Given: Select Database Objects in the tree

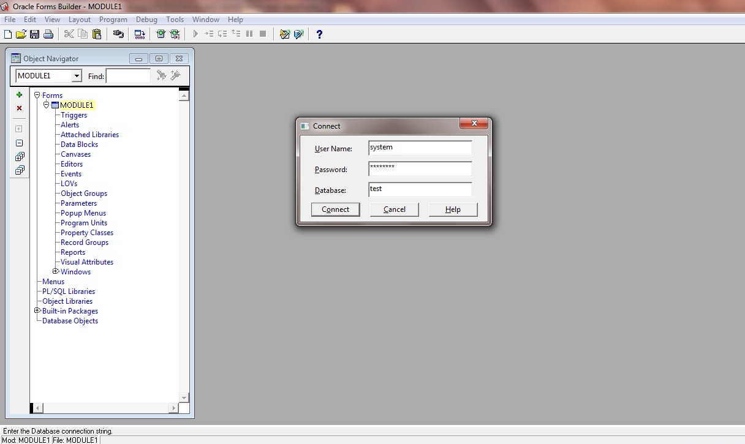Looking at the screenshot, I should [70, 321].
